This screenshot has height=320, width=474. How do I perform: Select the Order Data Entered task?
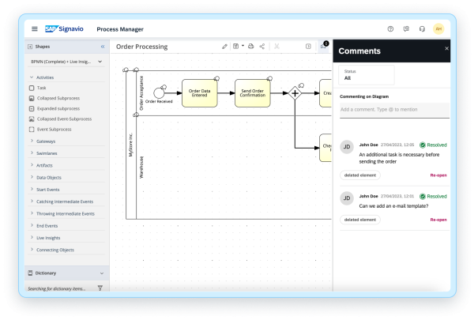tap(200, 93)
